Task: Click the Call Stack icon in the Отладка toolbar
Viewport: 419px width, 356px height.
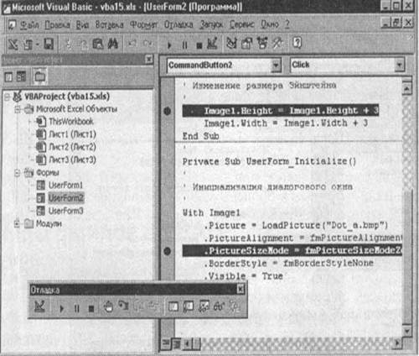Action: (234, 306)
